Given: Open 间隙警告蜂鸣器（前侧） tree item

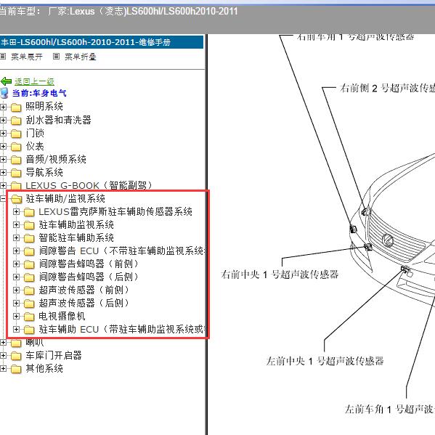Looking at the screenshot, I should [88, 264].
